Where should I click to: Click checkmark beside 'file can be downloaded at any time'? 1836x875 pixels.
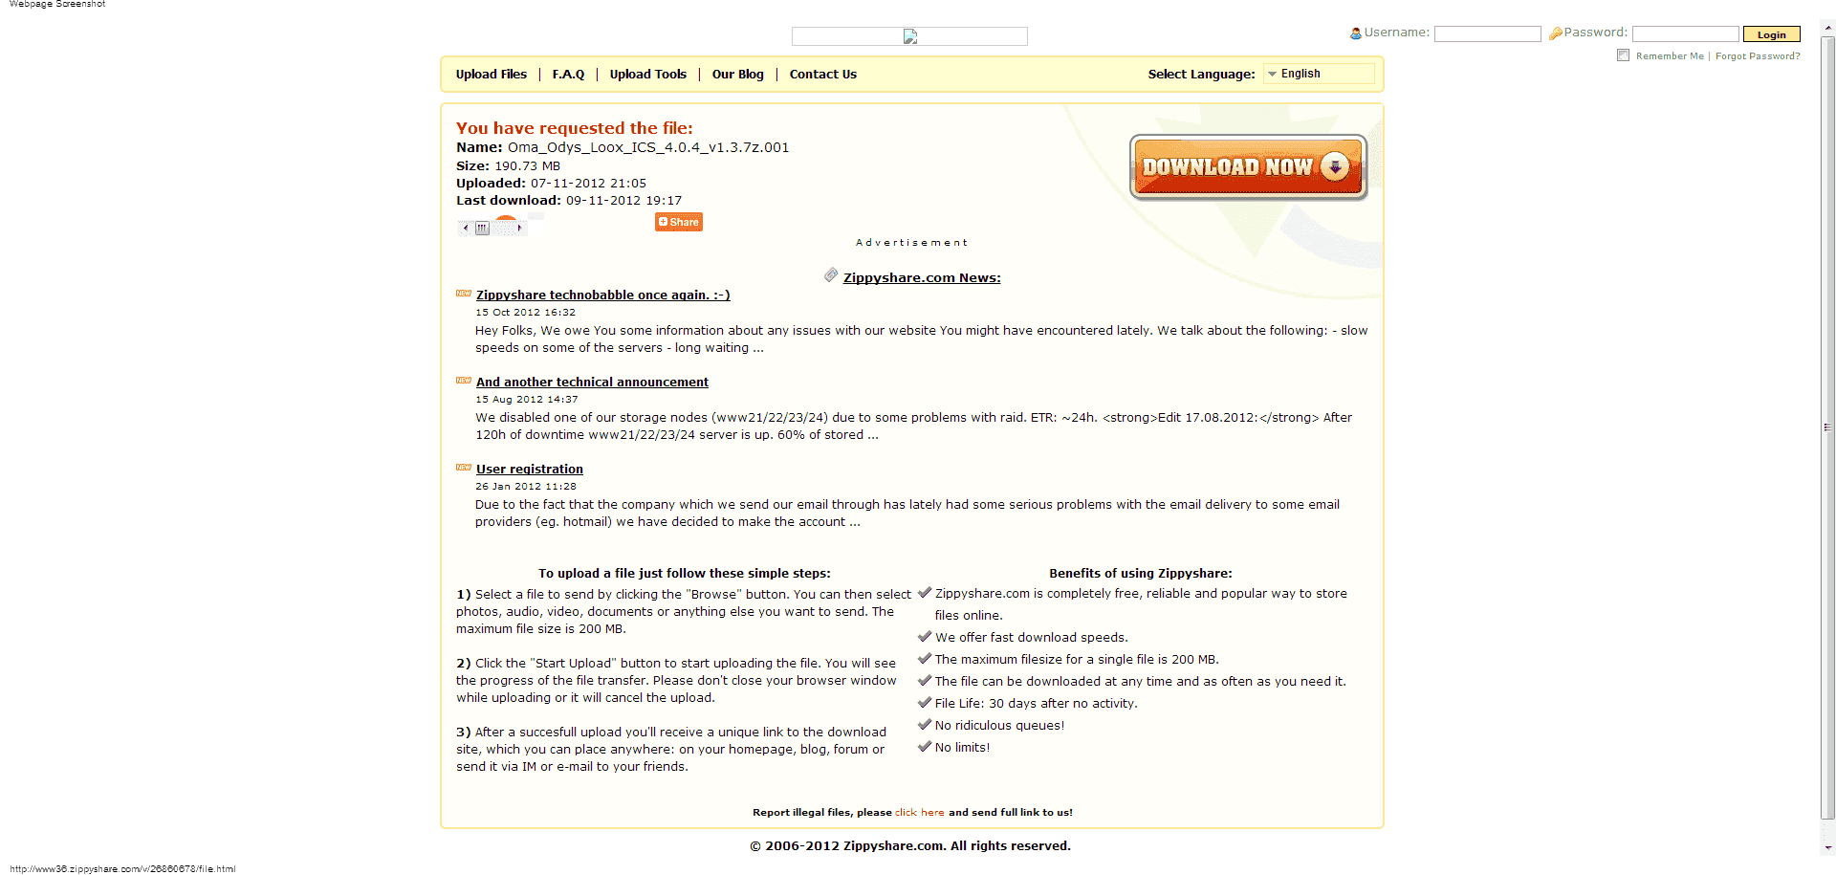(925, 680)
